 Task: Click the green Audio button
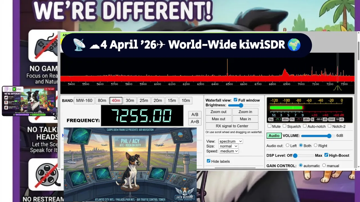274,136
